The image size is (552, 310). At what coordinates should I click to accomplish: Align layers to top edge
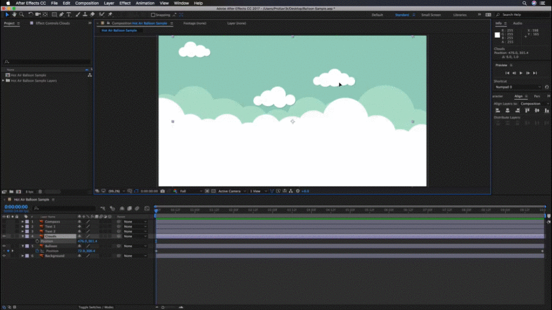pyautogui.click(x=527, y=110)
